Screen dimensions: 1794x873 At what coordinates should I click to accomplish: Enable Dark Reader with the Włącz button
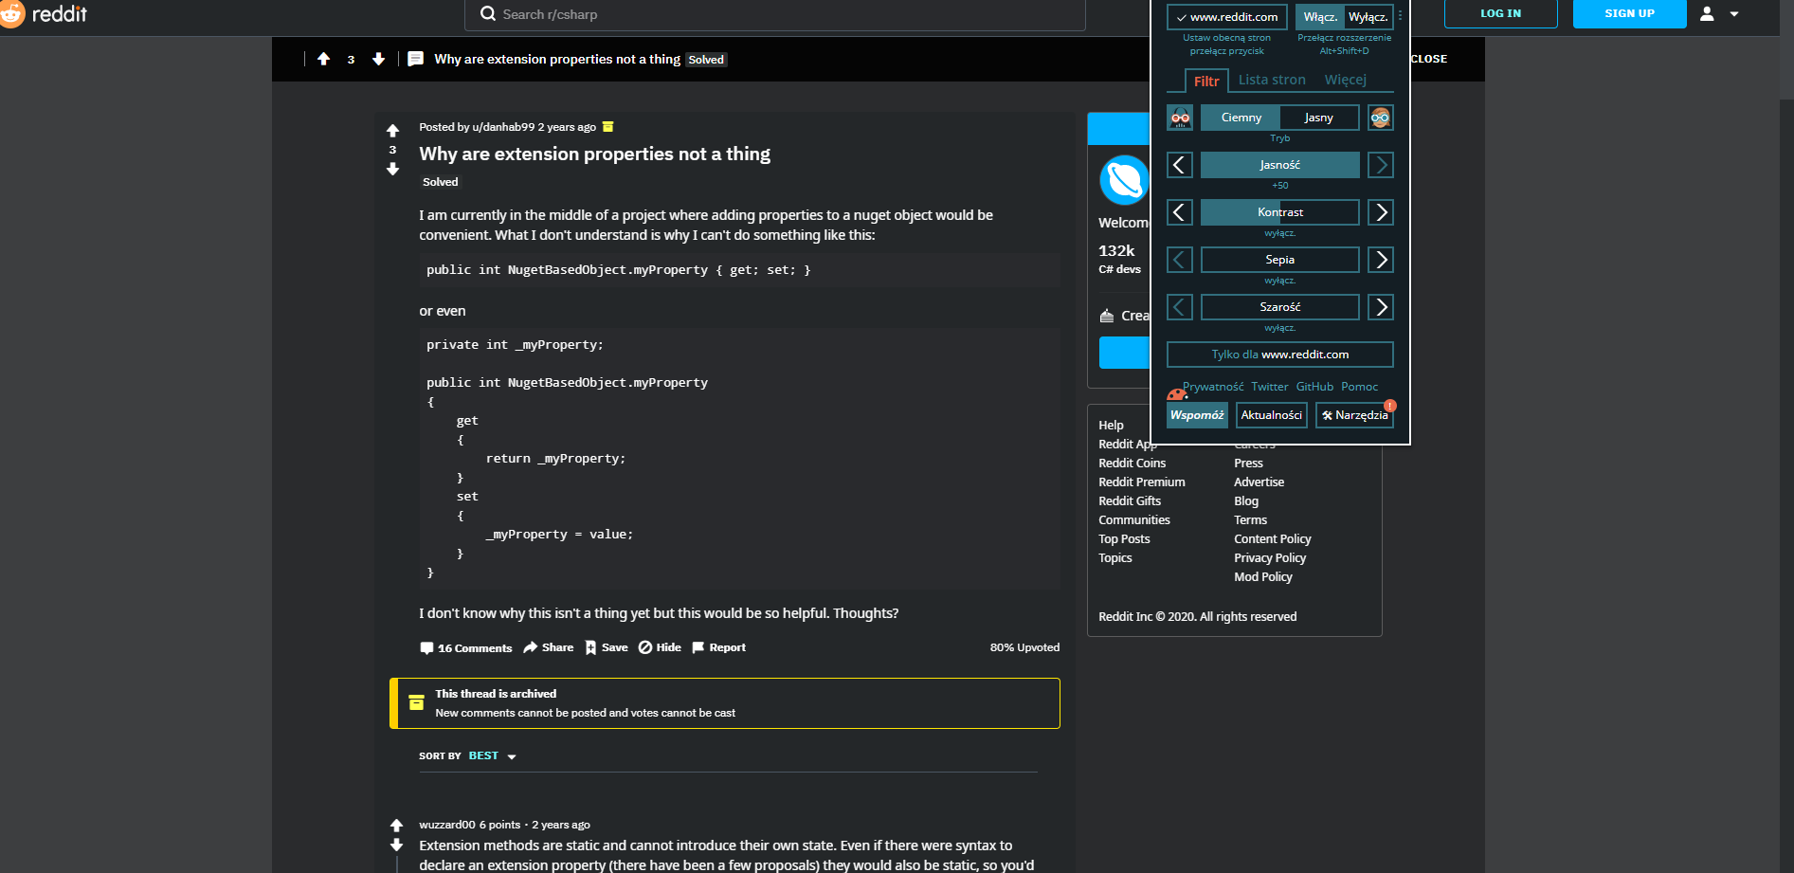[1321, 16]
